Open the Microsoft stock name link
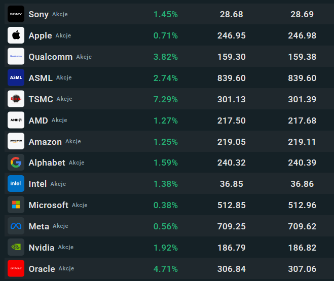 pos(48,205)
